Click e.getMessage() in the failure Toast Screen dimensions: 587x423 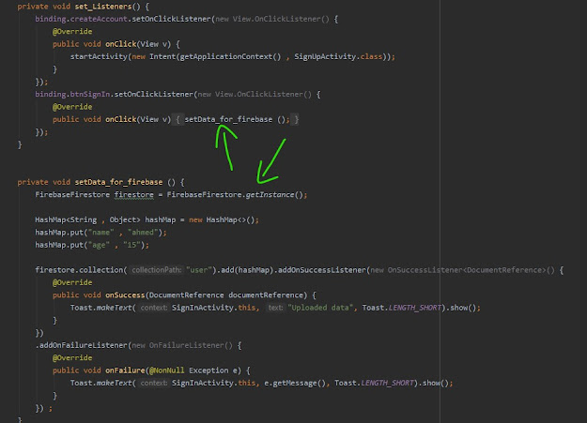pyautogui.click(x=295, y=383)
